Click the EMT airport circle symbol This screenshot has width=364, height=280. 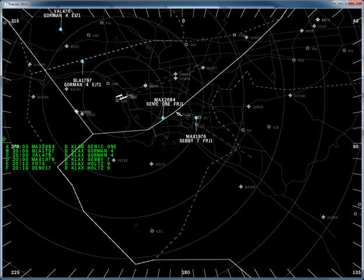click(186, 44)
